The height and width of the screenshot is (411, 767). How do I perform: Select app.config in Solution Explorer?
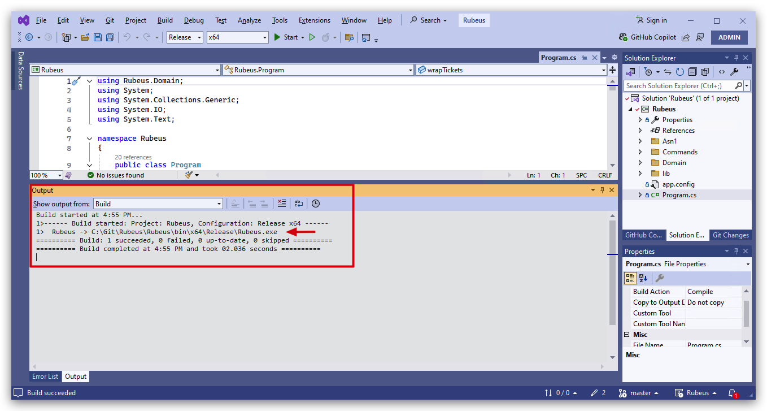678,184
